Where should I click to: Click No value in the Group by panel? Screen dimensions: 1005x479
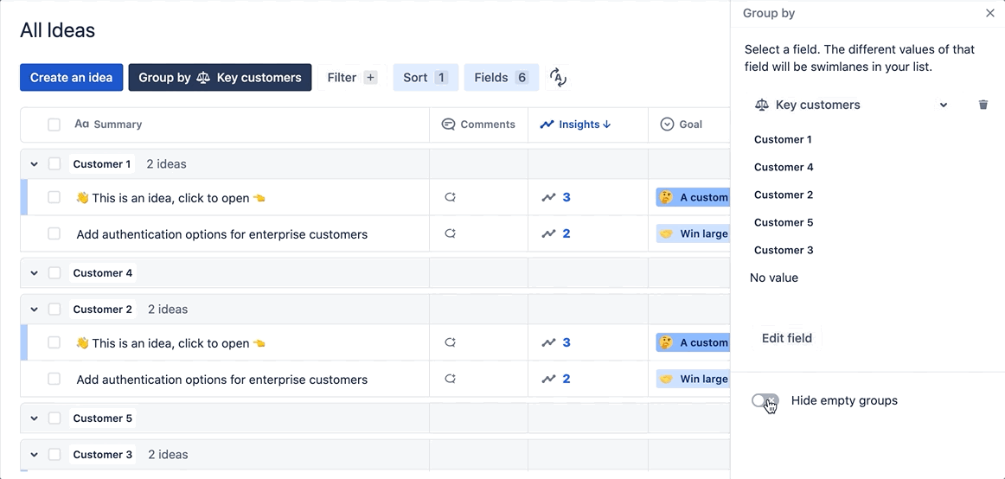coord(773,278)
